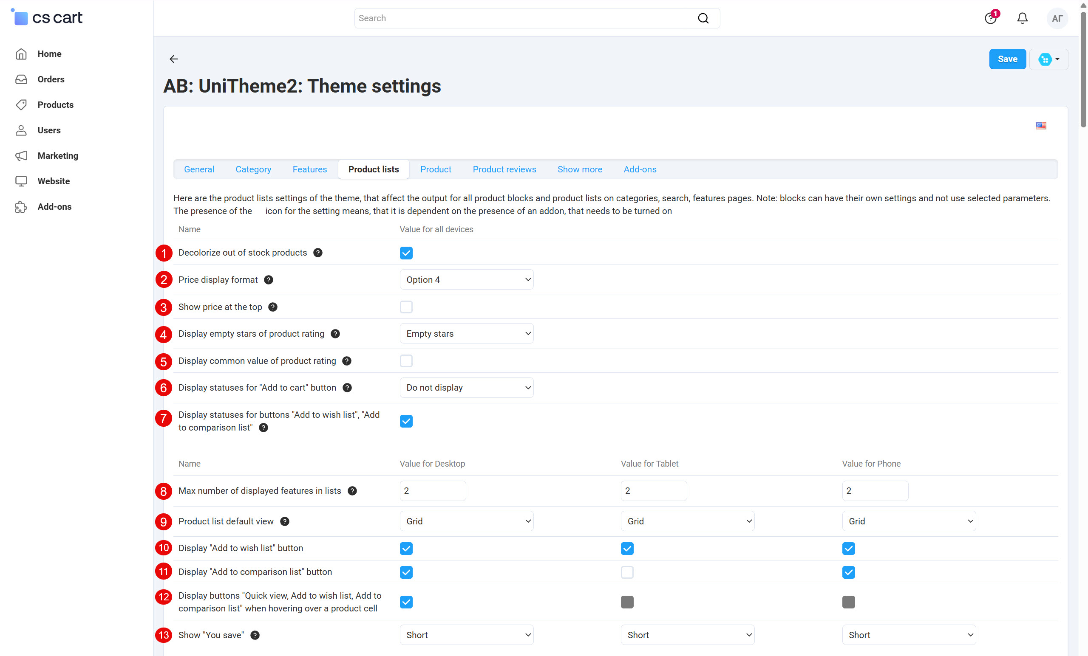Enable Add to comparison list button for Tablet
This screenshot has height=656, width=1088.
(627, 572)
